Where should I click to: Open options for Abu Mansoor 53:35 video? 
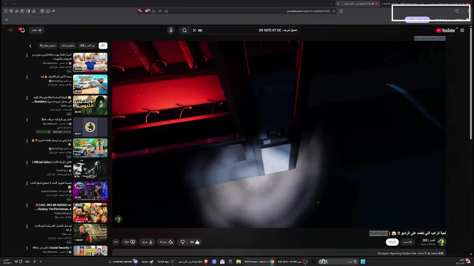[27, 55]
